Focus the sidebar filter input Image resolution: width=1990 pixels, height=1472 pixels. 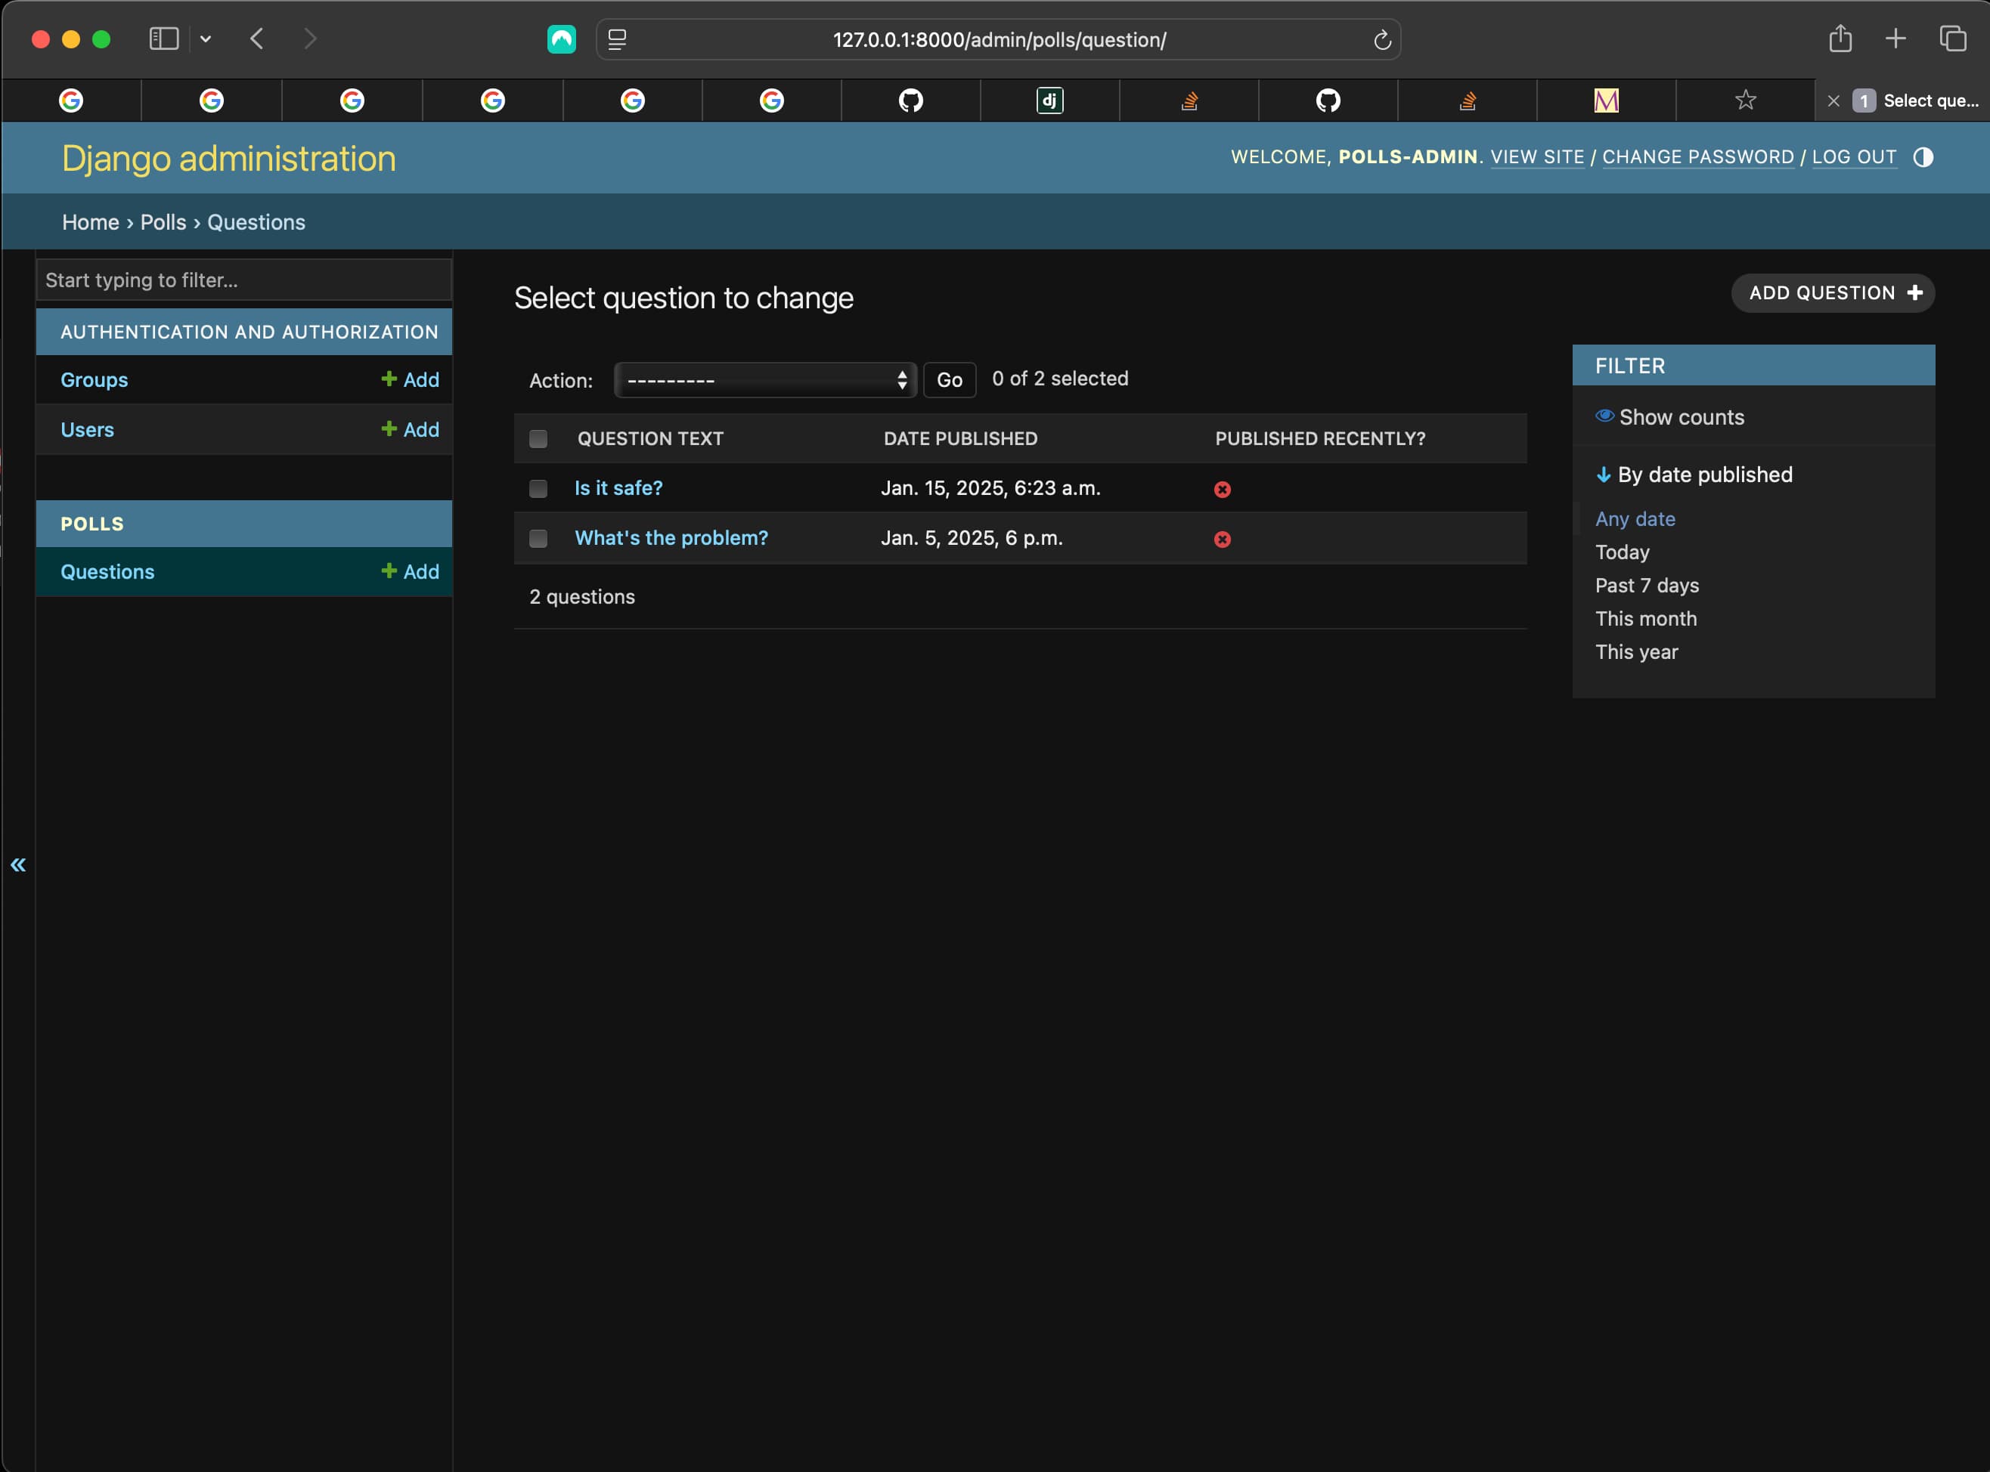pyautogui.click(x=243, y=280)
